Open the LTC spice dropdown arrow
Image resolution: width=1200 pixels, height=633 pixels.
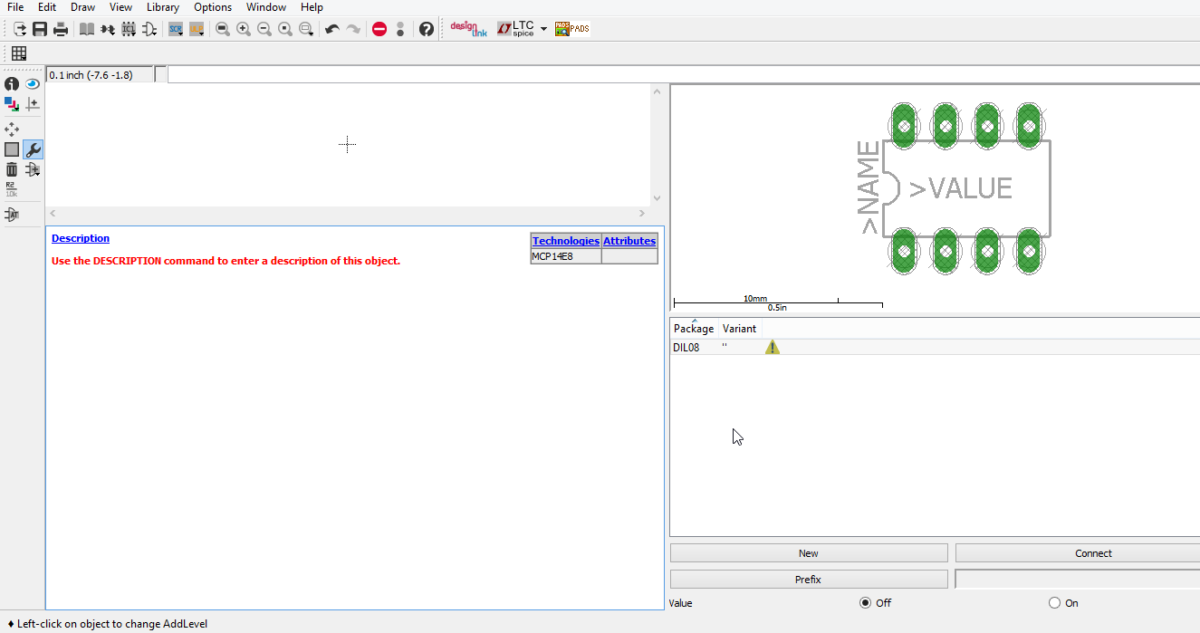coord(543,29)
